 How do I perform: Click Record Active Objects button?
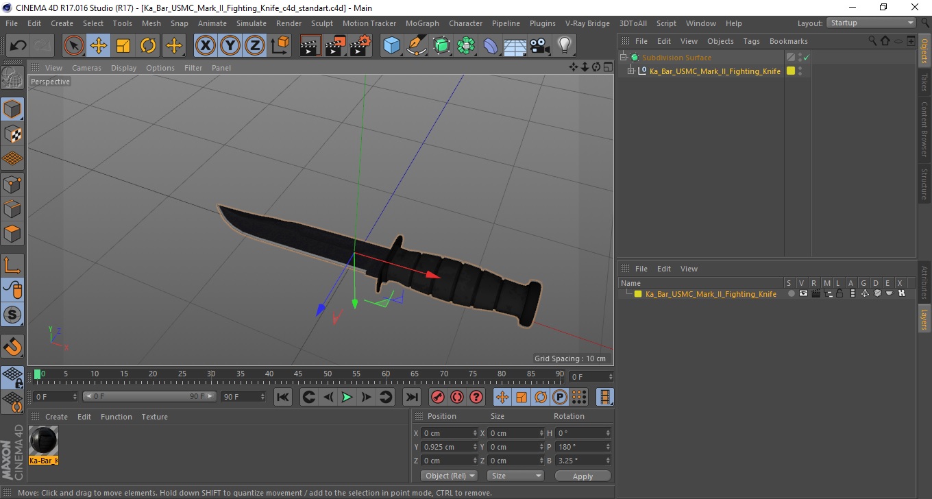pyautogui.click(x=437, y=397)
